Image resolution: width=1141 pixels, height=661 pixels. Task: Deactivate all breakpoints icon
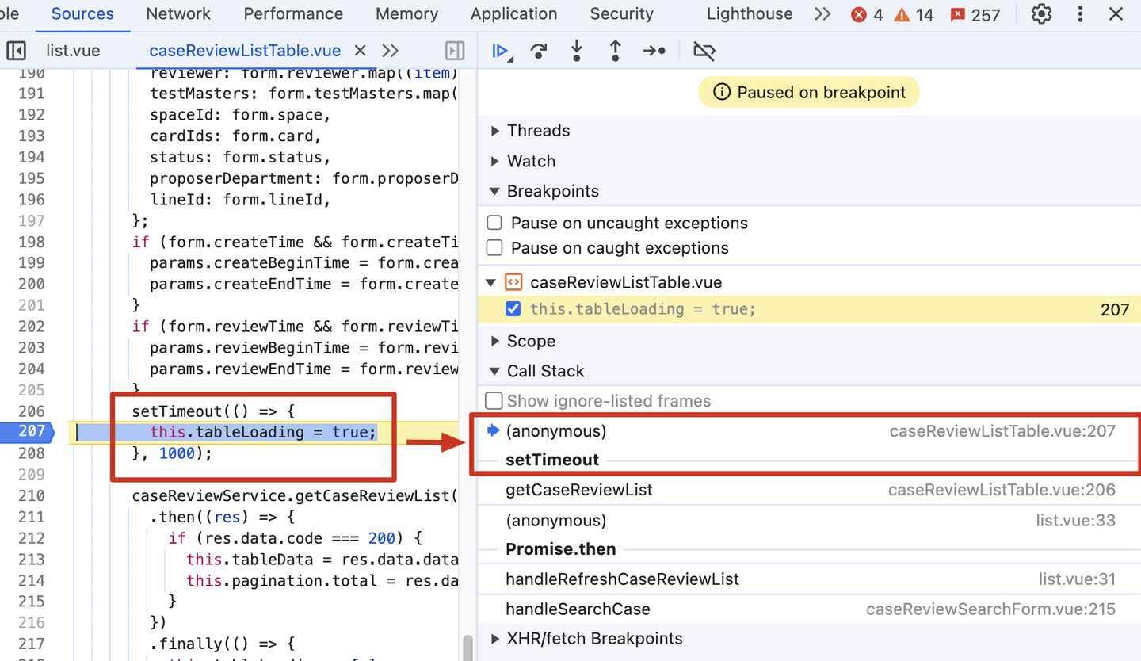pos(704,52)
